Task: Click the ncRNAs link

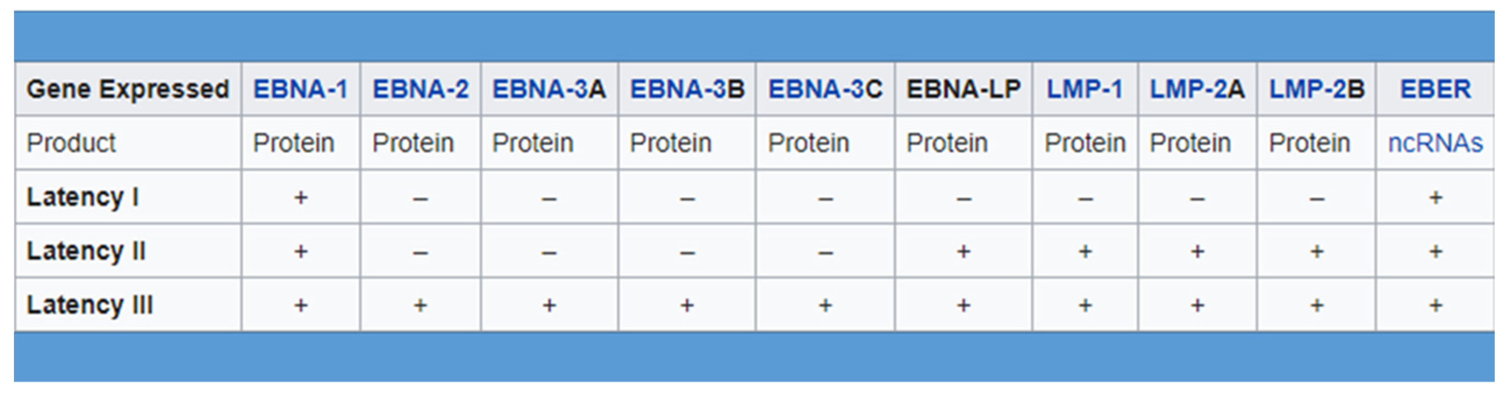Action: 1435,143
